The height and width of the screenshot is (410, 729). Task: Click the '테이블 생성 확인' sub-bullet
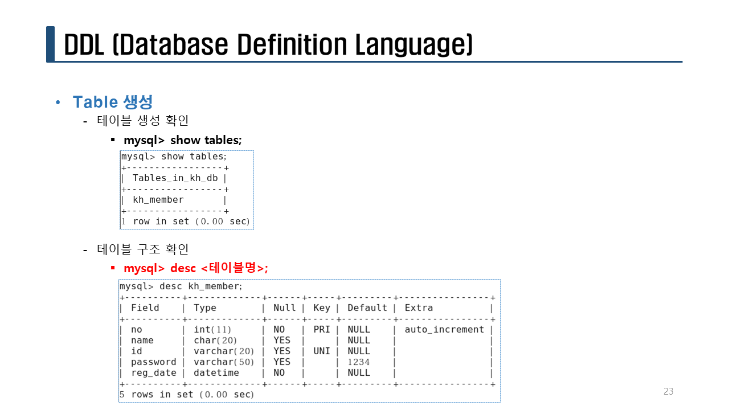click(x=143, y=121)
